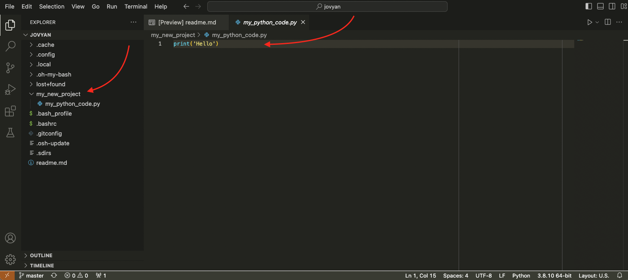Expand the lost+found folder
The image size is (628, 280).
[83, 84]
